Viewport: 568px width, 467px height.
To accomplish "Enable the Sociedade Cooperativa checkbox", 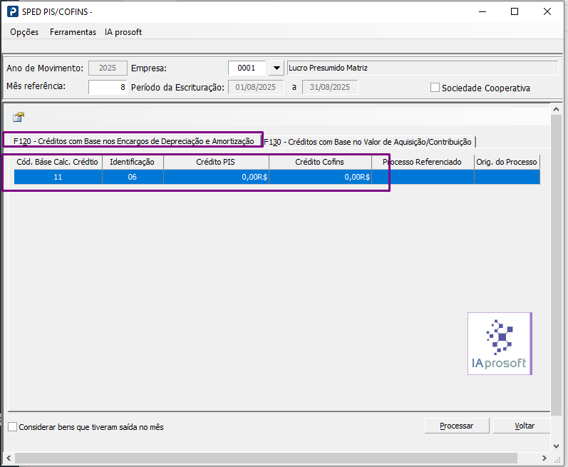I will pos(435,88).
